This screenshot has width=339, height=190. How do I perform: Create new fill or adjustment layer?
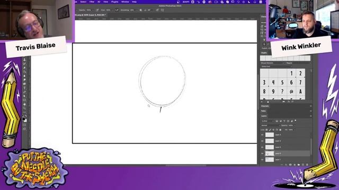point(295,165)
